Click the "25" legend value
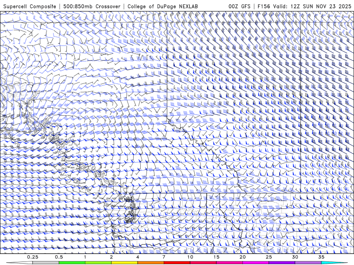This screenshot has width=354, height=265. click(x=269, y=257)
